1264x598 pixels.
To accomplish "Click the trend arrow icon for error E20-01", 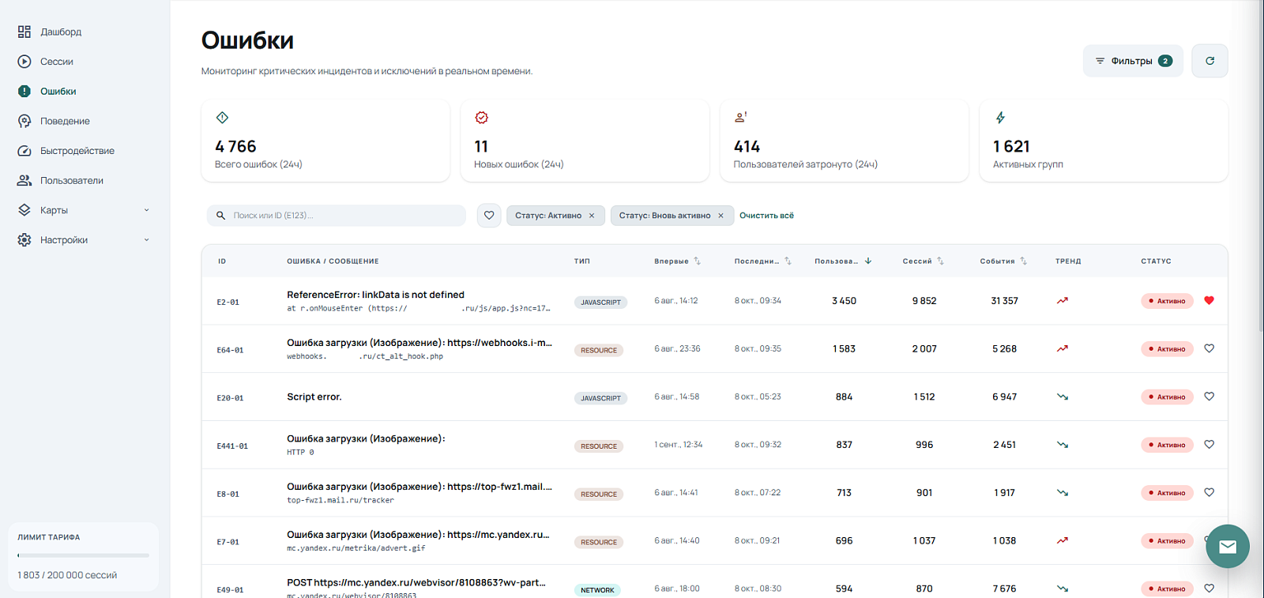I will (1063, 397).
